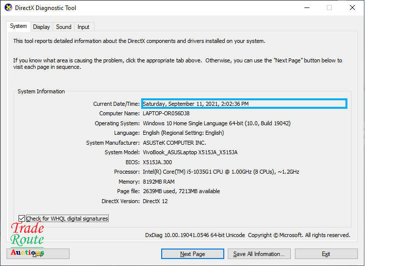This screenshot has width=410, height=266.
Task: Click the System Model VivoBook value
Action: (x=190, y=152)
